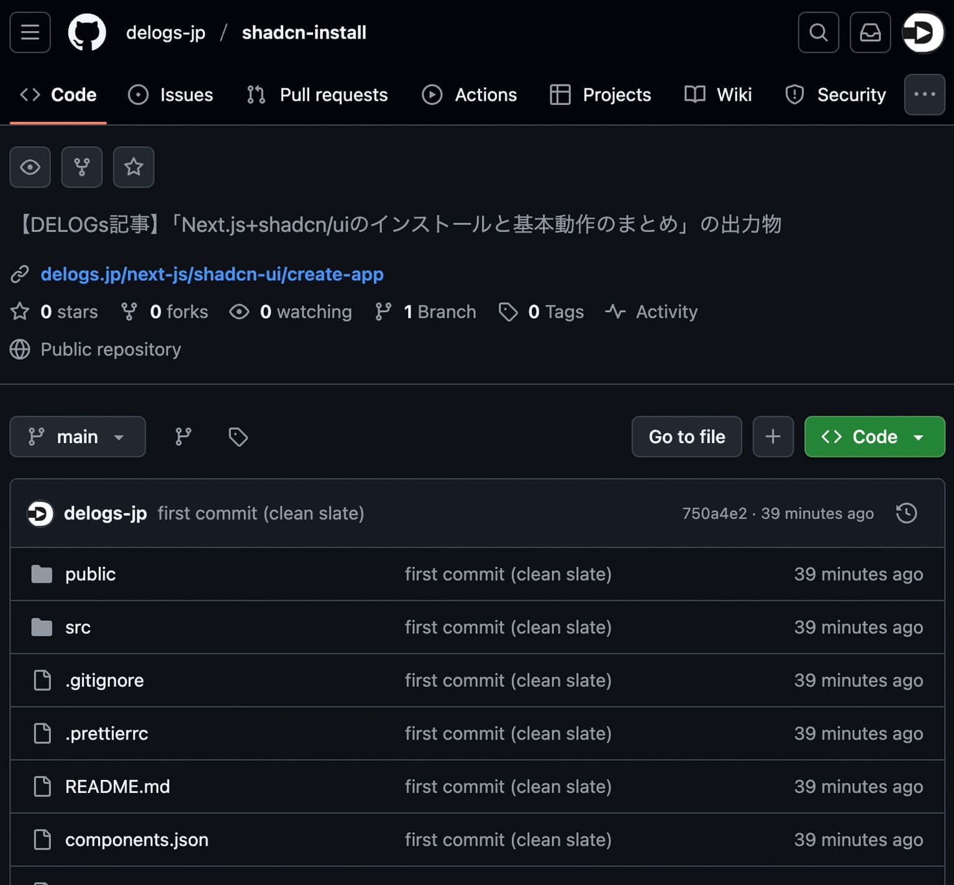The image size is (954, 885).
Task: Click the link icon beside delogs.jp URL
Action: coord(20,274)
